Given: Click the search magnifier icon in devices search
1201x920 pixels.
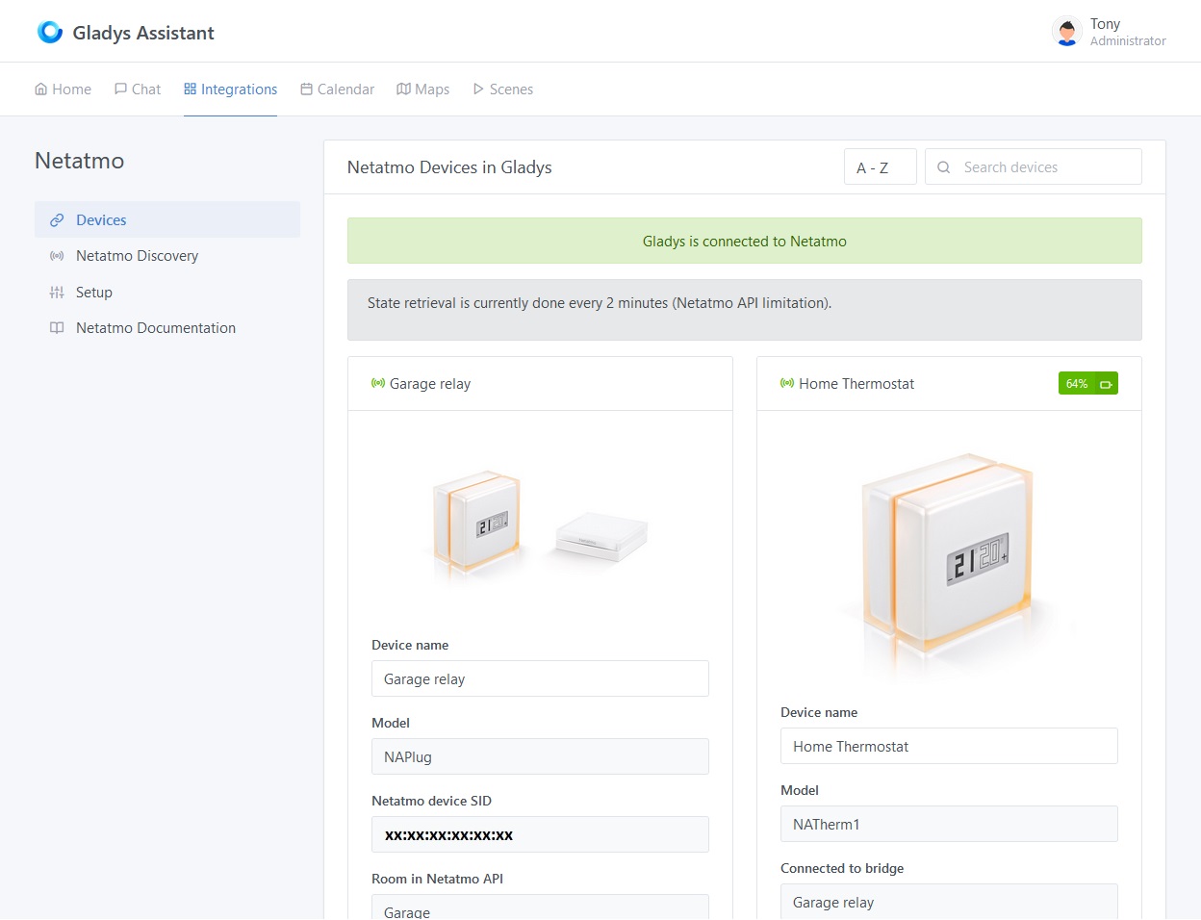Looking at the screenshot, I should coord(944,166).
